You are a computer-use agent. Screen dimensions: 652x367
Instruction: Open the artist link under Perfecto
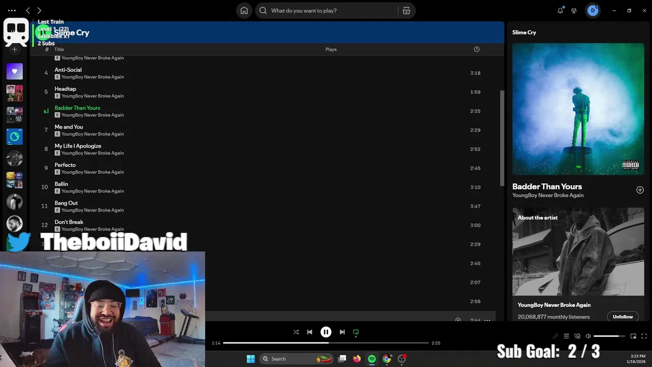coord(93,172)
